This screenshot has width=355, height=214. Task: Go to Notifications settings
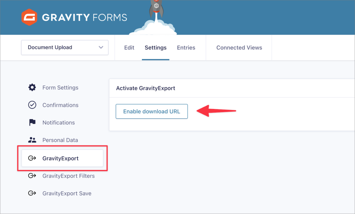pos(58,122)
